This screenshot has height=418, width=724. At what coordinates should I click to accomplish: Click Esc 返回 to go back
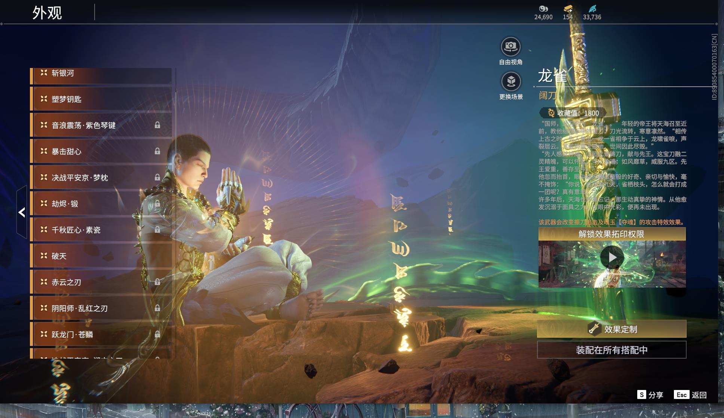coord(690,395)
